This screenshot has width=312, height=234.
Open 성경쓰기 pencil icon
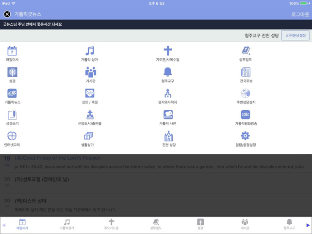[x=12, y=115]
